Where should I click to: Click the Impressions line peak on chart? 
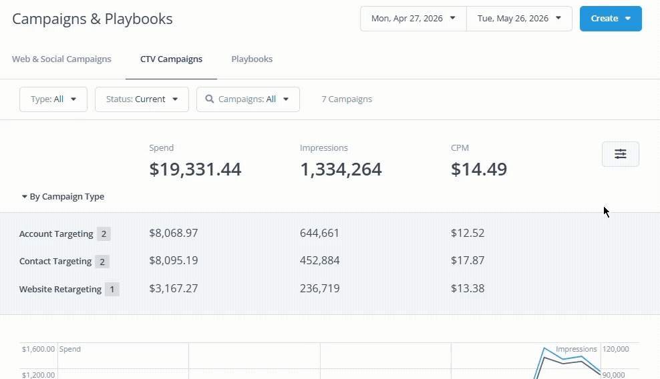[544, 348]
